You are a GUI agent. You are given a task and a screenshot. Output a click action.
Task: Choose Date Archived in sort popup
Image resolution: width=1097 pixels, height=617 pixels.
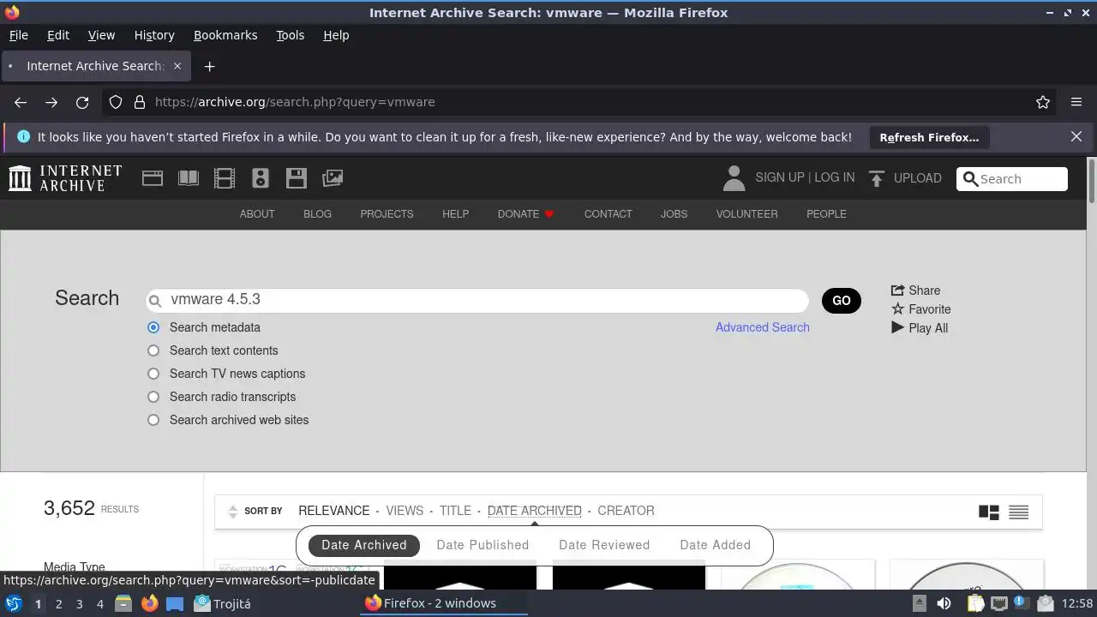click(x=364, y=545)
